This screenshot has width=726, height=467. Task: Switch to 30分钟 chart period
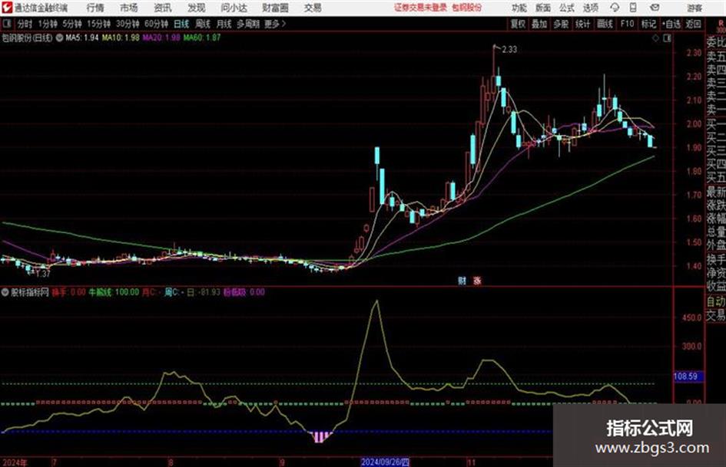click(x=128, y=24)
